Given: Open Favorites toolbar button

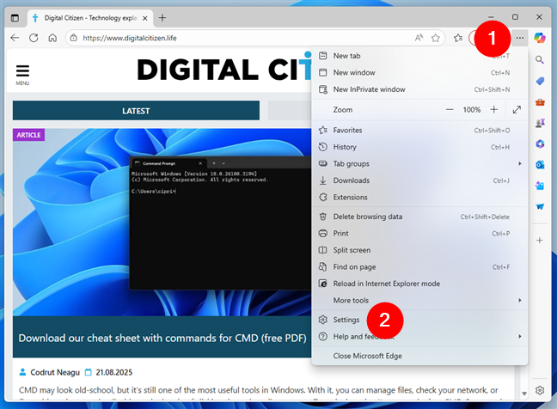Looking at the screenshot, I should pos(458,38).
